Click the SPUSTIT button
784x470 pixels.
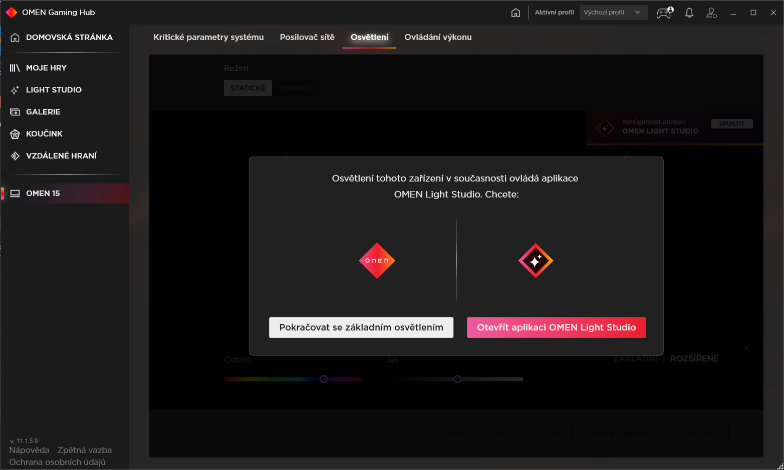[x=732, y=124]
